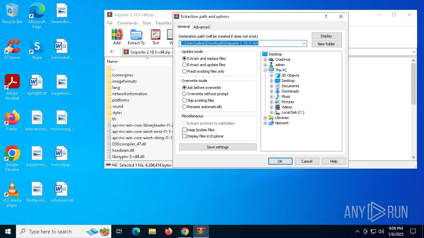Open the Tools menu in WinRAR
The width and height of the screenshot is (424, 238).
(x=147, y=23)
